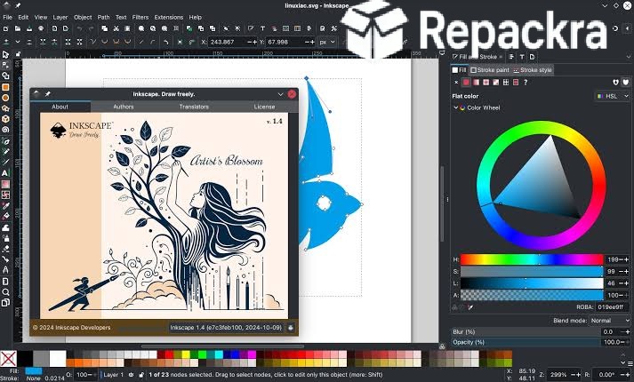The height and width of the screenshot is (382, 634).
Task: Choose Linear gradient paint type
Action: [x=476, y=83]
